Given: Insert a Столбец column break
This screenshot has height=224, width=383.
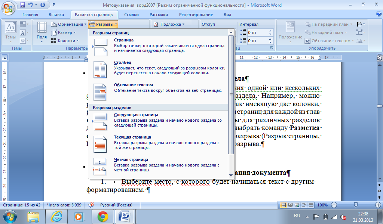Looking at the screenshot, I should click(158, 70).
